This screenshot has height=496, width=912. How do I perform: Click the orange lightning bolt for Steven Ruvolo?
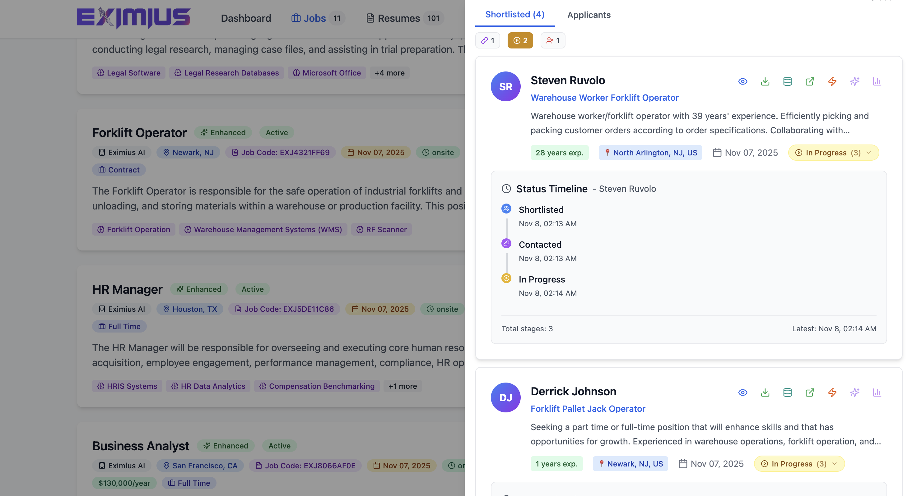tap(832, 82)
